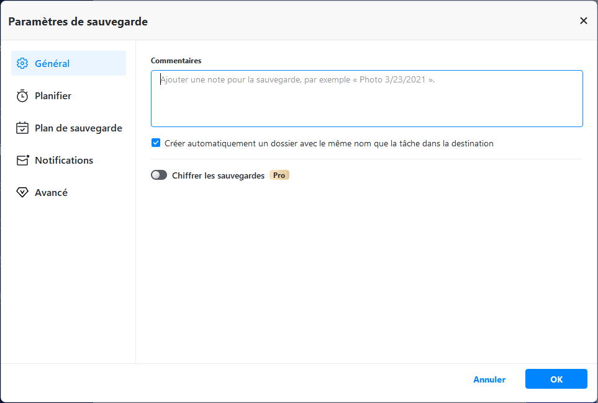
Task: Click the envelope icon beside Notifications
Action: click(23, 161)
